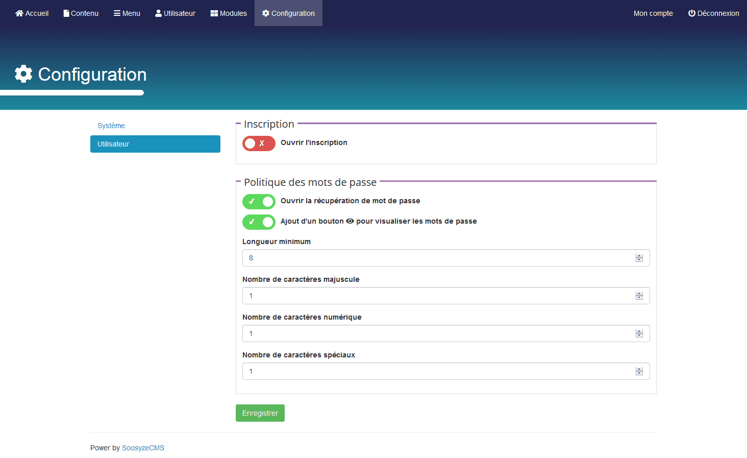Toggle the password visibility button option

[x=259, y=222]
